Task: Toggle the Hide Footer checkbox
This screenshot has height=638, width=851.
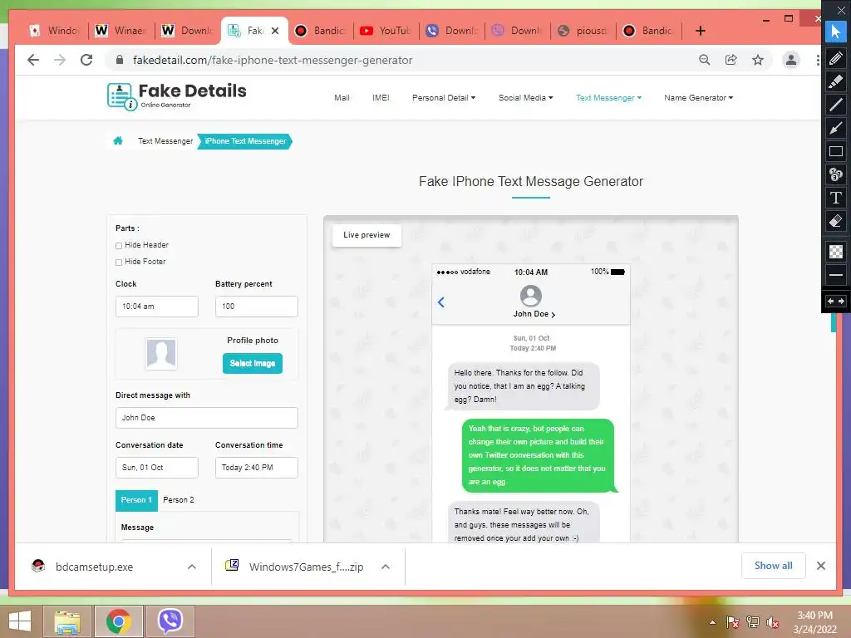Action: point(119,262)
